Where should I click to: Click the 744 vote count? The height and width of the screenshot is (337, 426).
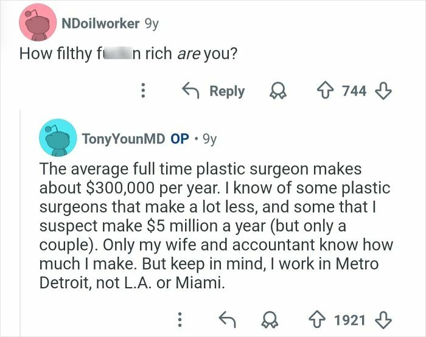pyautogui.click(x=354, y=91)
